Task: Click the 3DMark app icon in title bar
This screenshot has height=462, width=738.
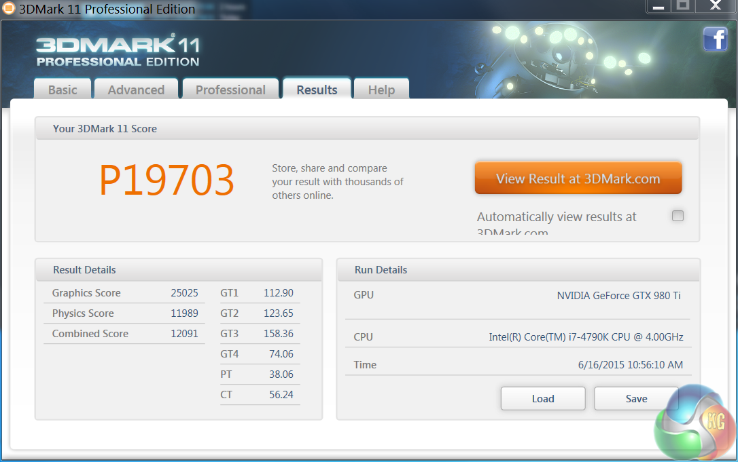Action: 8,8
